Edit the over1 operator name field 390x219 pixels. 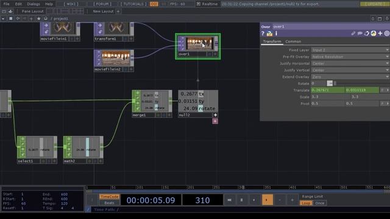pyautogui.click(x=331, y=27)
